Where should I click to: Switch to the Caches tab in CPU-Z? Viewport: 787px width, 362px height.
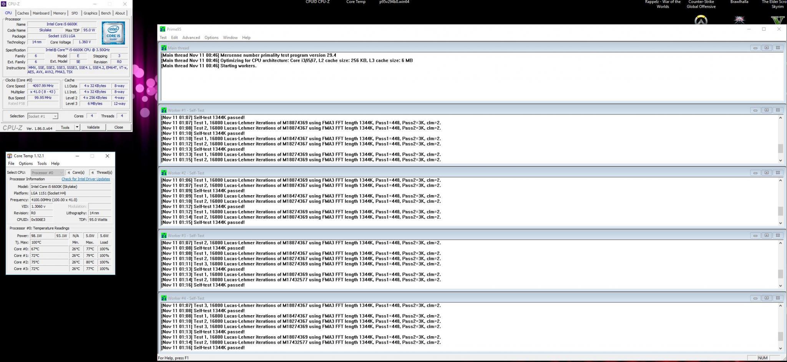[23, 13]
